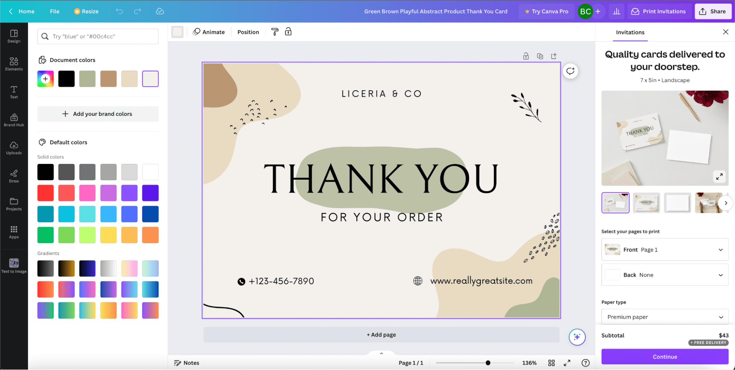Open the File menu
Screen dimensions: 735x370
54,11
